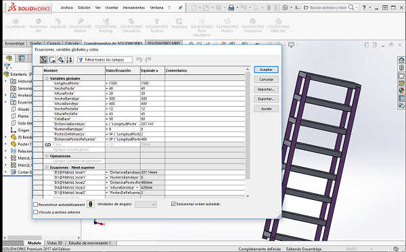Open the Herramientas menu
This screenshot has width=406, height=252.
(134, 7)
